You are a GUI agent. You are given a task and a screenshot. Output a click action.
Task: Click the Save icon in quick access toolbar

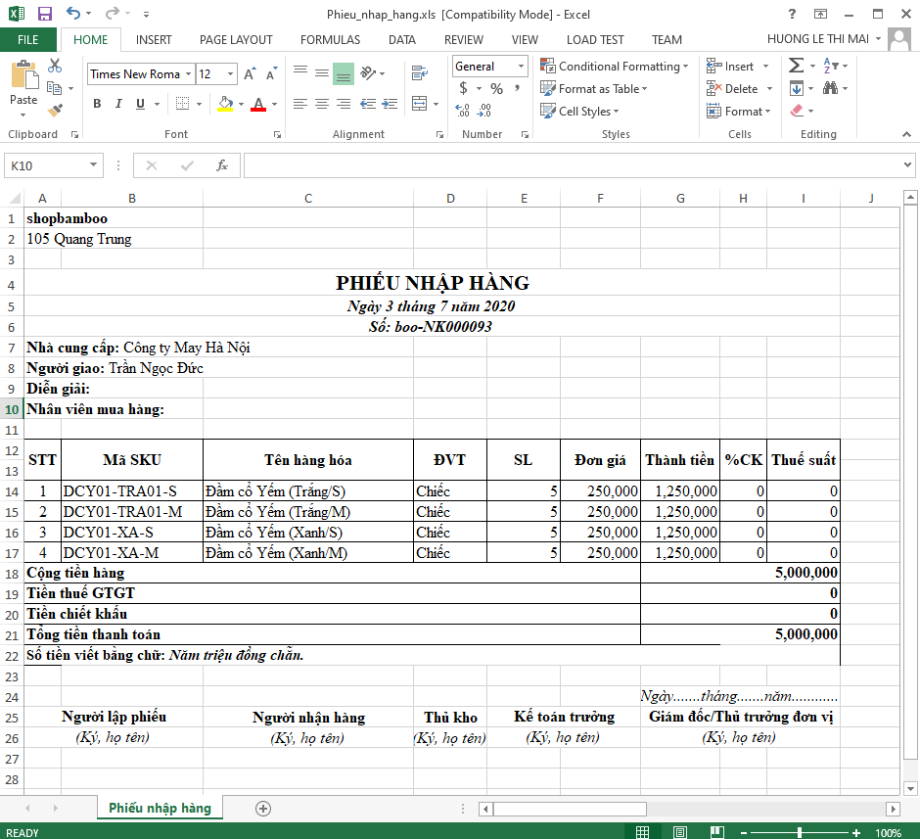click(x=45, y=14)
